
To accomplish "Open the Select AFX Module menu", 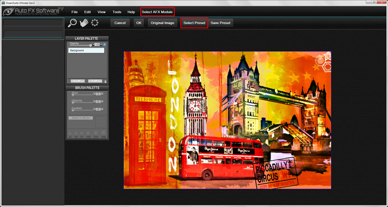I will click(157, 12).
